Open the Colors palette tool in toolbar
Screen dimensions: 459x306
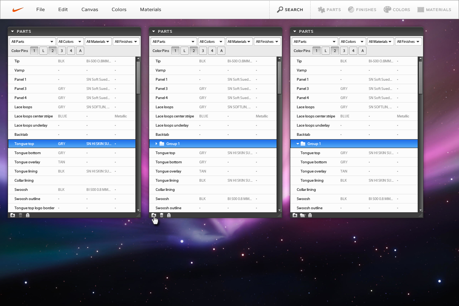397,10
